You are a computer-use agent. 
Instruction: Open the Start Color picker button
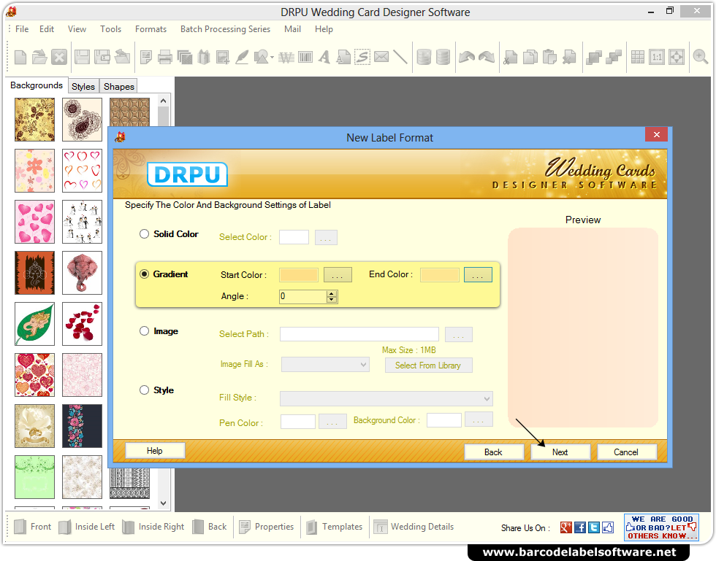[338, 275]
